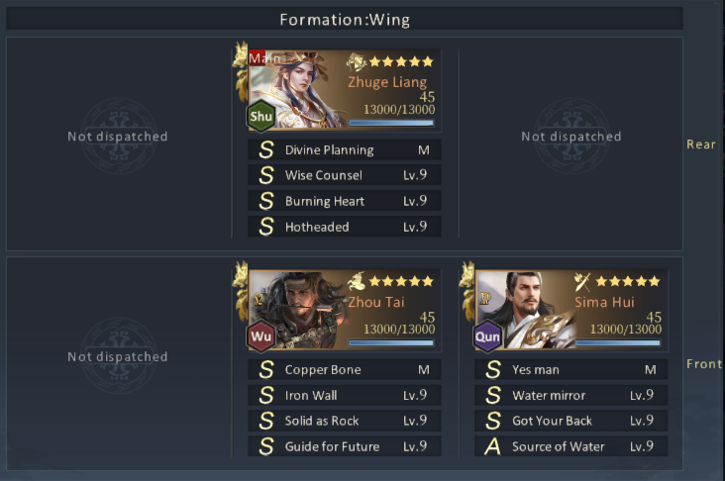Viewport: 725px width, 481px height.
Task: Click the empty rear-left Not dispatched slot
Action: 118,137
